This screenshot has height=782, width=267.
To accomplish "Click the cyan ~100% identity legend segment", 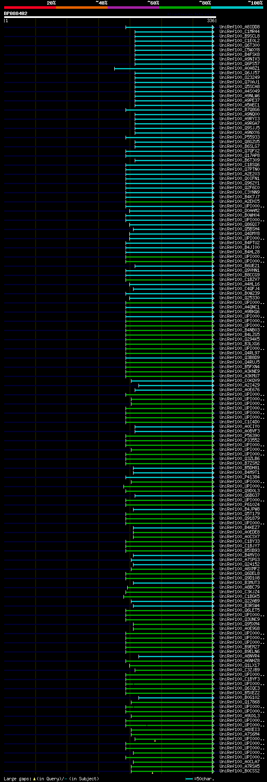I will (237, 8).
